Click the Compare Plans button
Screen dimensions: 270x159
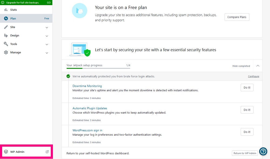click(237, 17)
